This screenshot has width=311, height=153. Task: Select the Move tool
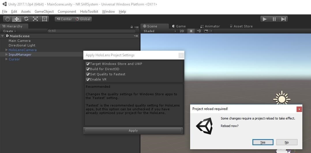[17, 19]
